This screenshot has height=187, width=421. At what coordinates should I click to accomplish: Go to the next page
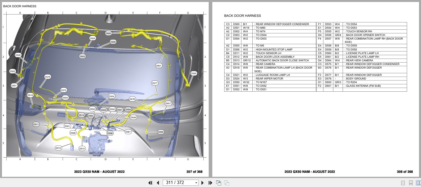tap(202, 183)
